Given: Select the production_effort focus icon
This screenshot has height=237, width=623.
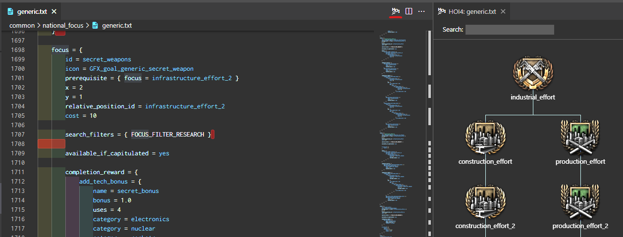Looking at the screenshot, I should coord(580,138).
